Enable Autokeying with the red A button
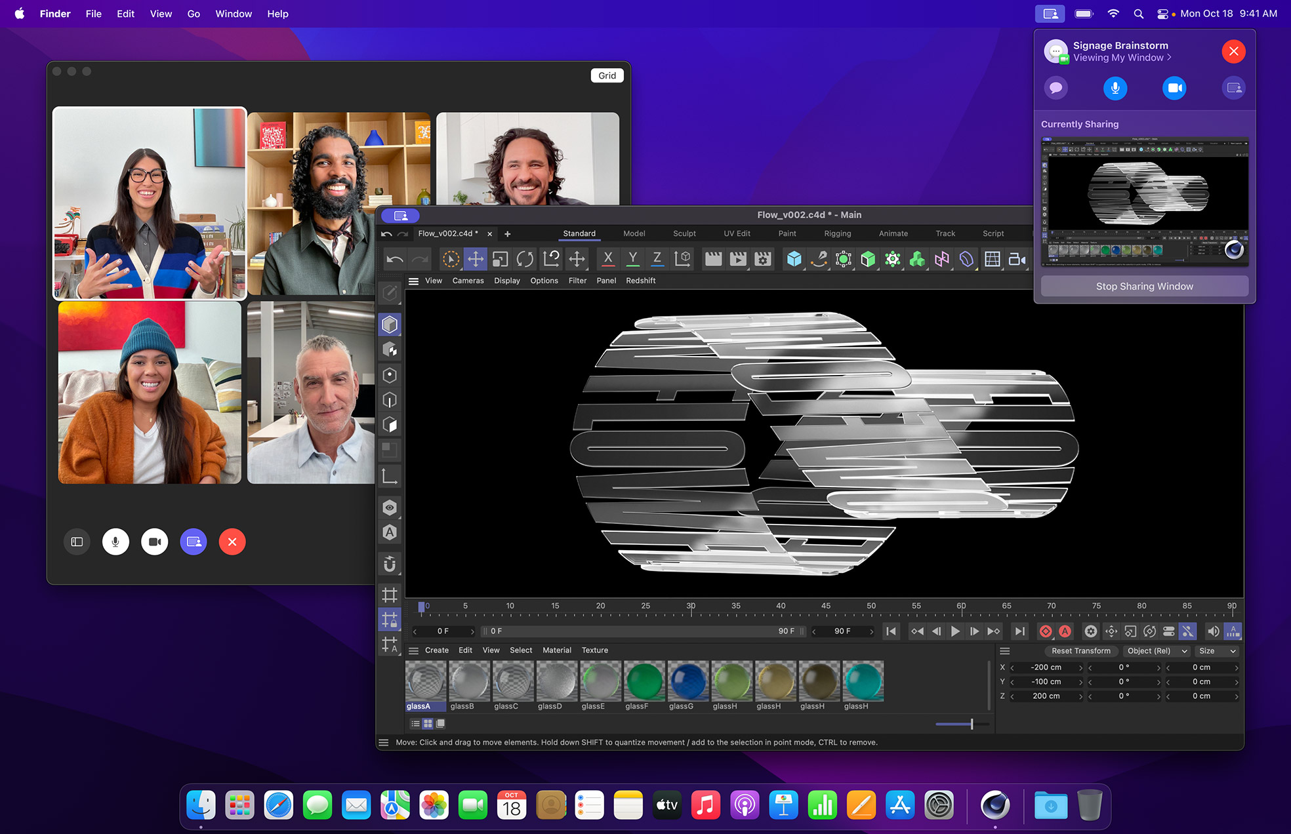Viewport: 1291px width, 834px height. 1065,631
